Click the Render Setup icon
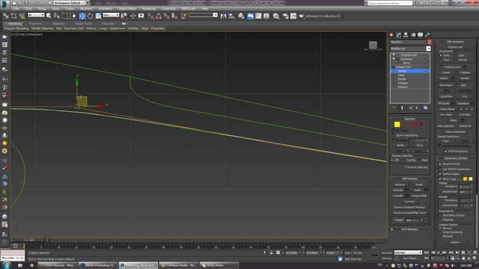 [x=286, y=16]
